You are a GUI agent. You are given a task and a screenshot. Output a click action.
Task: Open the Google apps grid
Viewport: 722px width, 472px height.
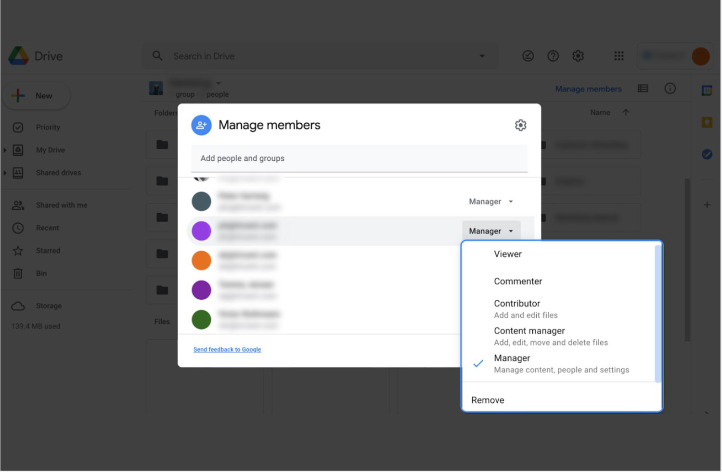pos(619,56)
